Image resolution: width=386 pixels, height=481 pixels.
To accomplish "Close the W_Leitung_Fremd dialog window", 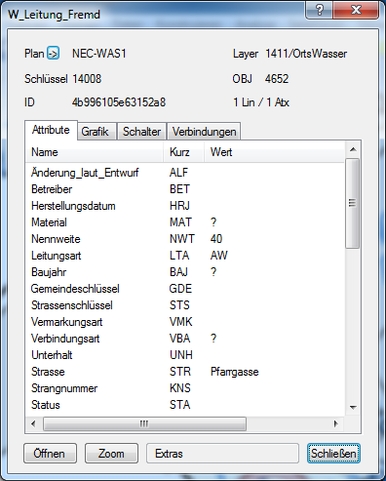I will (356, 10).
